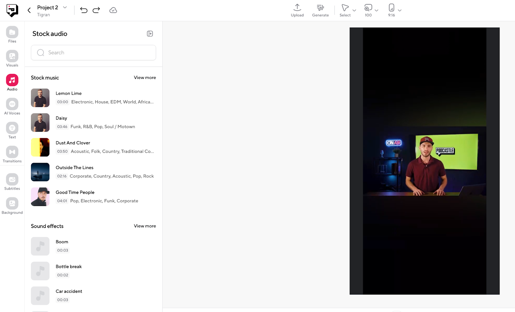Click the magnifier icon in search box
Image resolution: width=515 pixels, height=312 pixels.
pyautogui.click(x=41, y=52)
